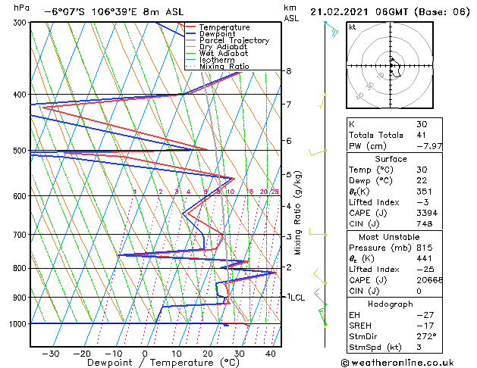Click the most unstable theta-e value 441
Image resolution: width=477 pixels, height=368 pixels.
click(x=424, y=258)
